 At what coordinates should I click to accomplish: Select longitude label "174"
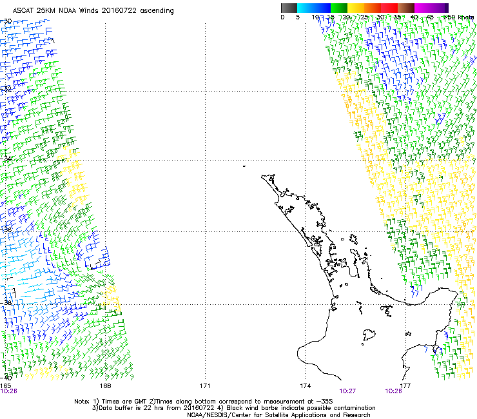pyautogui.click(x=305, y=386)
